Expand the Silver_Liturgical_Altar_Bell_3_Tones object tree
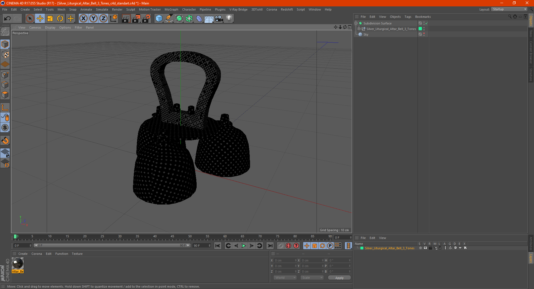534x289 pixels. (359, 29)
